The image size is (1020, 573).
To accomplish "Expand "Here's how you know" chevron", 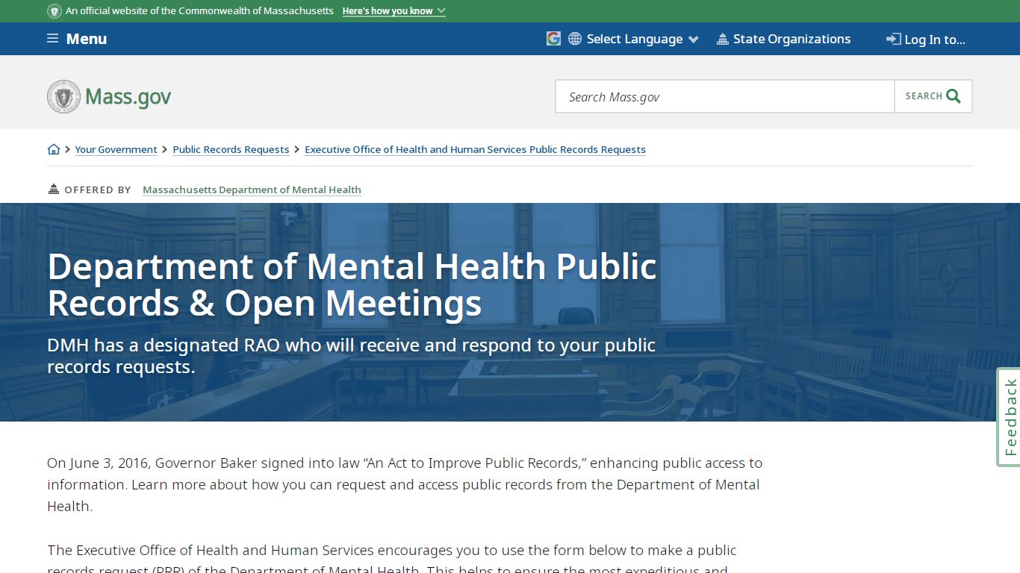I will pos(441,11).
